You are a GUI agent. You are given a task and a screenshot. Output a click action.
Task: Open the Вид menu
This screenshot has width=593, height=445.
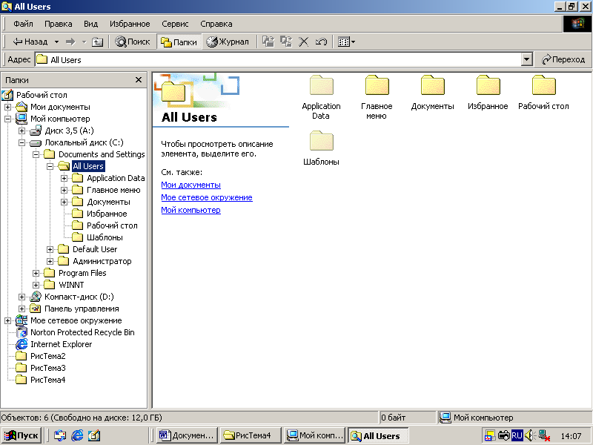pos(90,24)
